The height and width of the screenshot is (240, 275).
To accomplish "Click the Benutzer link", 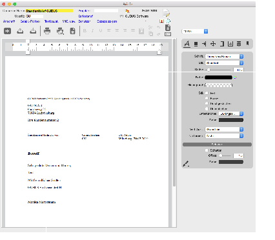I will [84, 21].
